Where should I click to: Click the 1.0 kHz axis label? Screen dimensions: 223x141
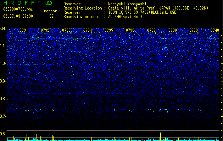(3, 63)
